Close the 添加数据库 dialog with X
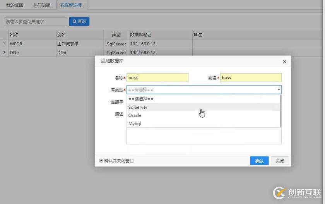 click(x=285, y=62)
